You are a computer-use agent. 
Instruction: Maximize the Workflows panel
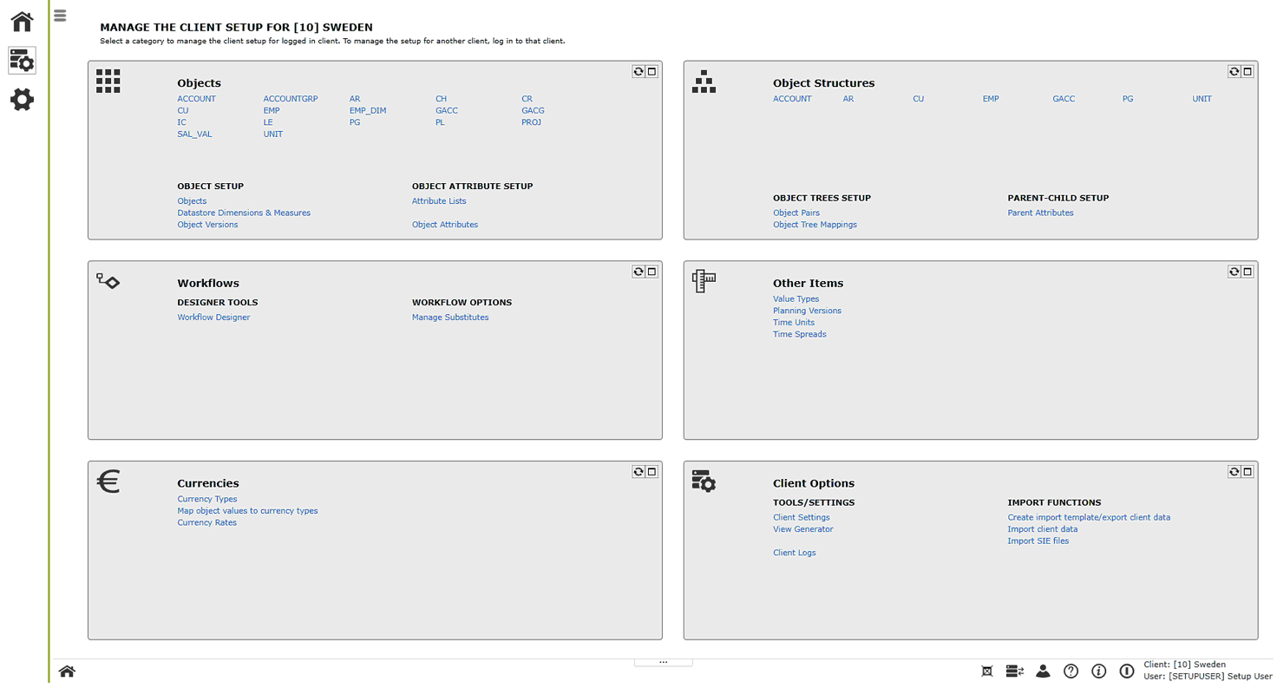652,271
